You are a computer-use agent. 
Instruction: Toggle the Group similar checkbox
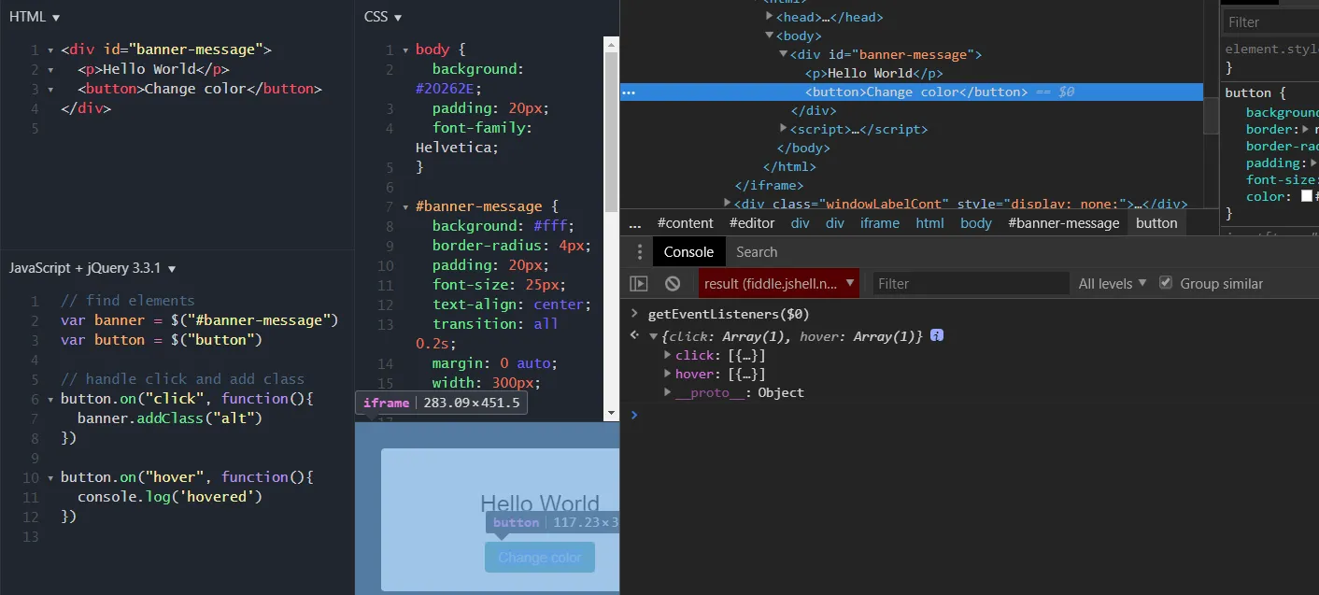coord(1165,283)
